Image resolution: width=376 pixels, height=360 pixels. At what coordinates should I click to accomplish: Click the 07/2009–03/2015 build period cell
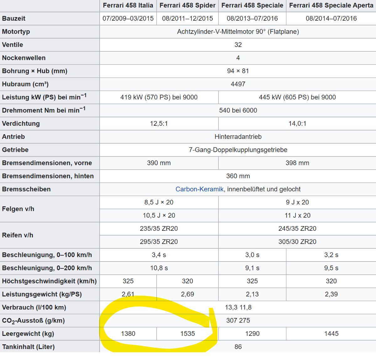point(128,19)
